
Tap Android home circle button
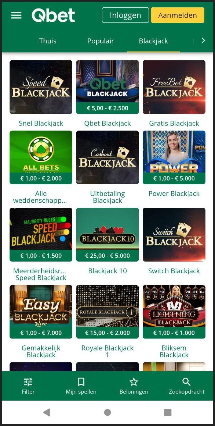click(x=107, y=412)
